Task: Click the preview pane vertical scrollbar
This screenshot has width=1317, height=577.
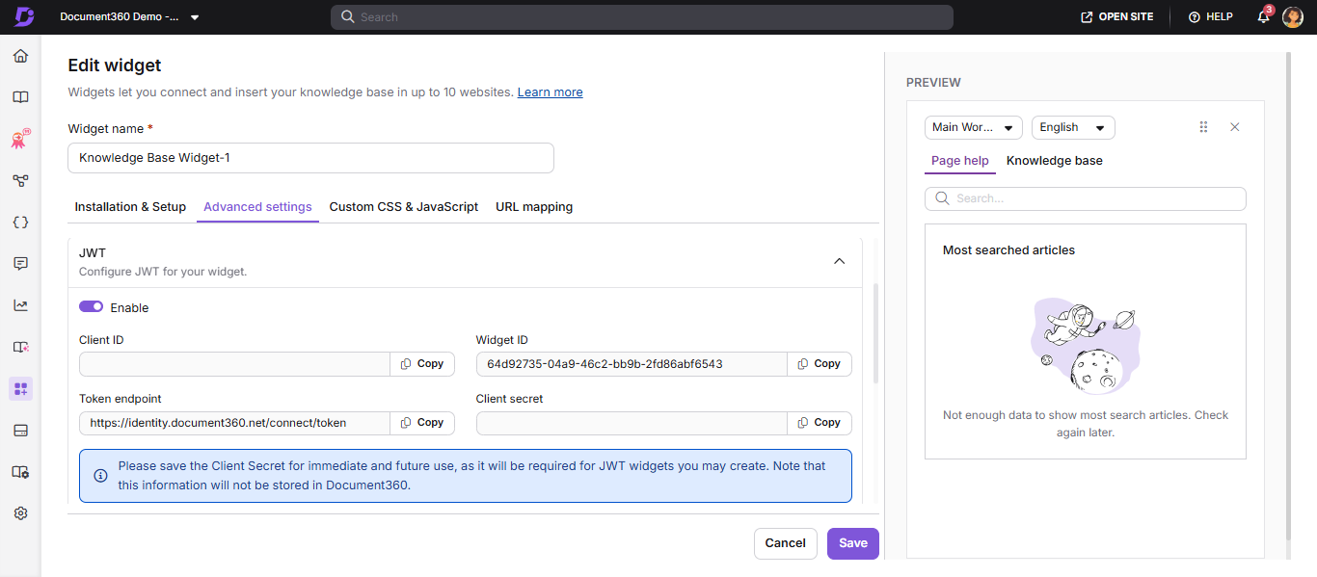Action: coord(1288,297)
